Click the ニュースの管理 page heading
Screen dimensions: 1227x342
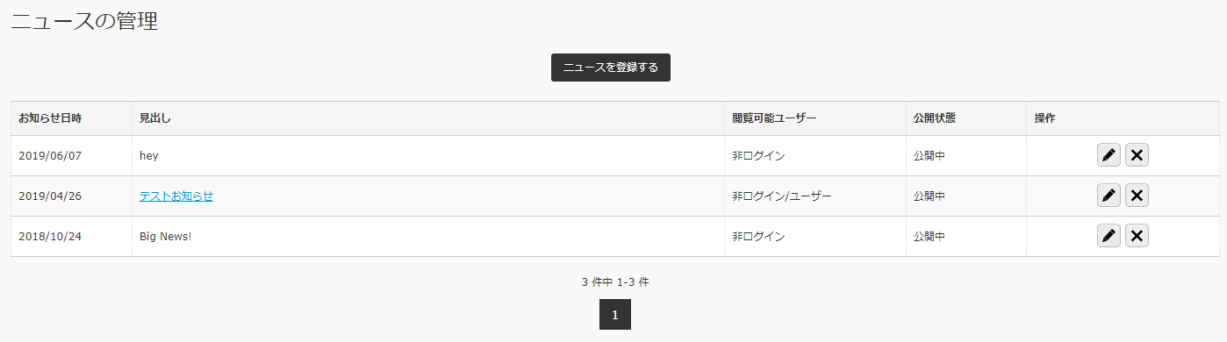(x=84, y=21)
